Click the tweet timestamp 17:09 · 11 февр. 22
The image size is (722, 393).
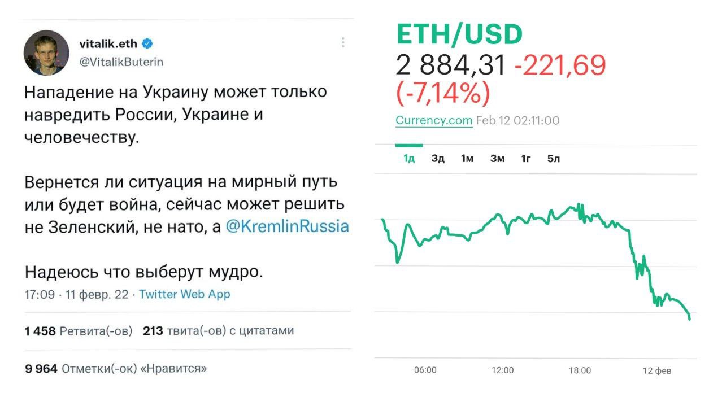(x=77, y=294)
